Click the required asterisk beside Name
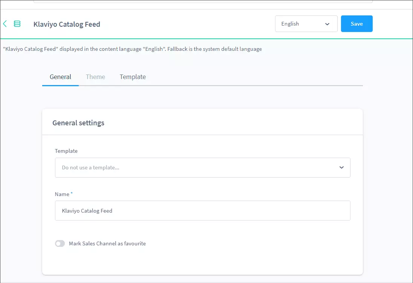The width and height of the screenshot is (413, 283). (x=72, y=193)
